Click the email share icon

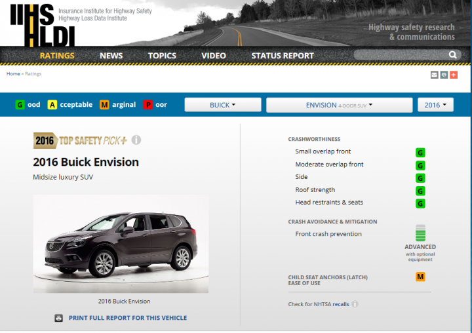(x=434, y=75)
